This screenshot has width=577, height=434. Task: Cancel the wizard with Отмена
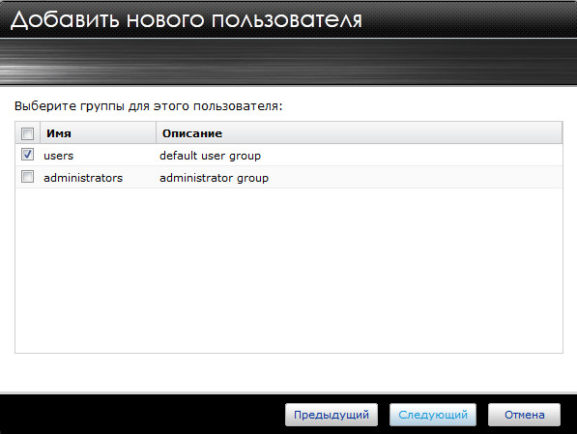coord(524,415)
